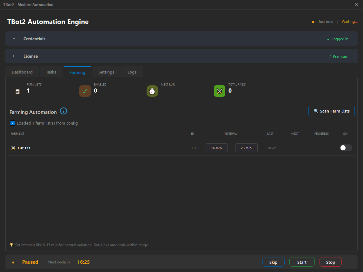Click the 16 min interval field
The image size is (363, 272).
click(x=217, y=148)
